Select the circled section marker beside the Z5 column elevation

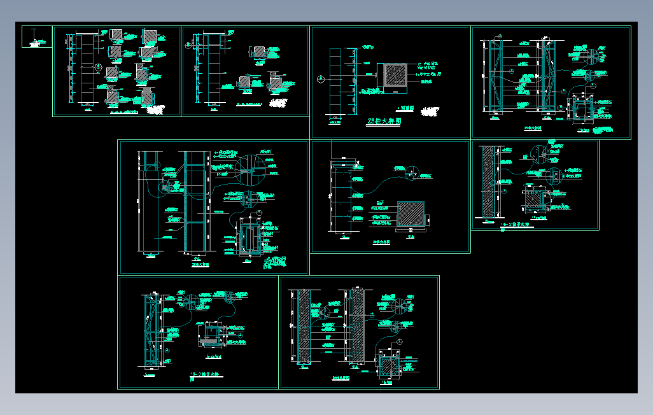(321, 79)
